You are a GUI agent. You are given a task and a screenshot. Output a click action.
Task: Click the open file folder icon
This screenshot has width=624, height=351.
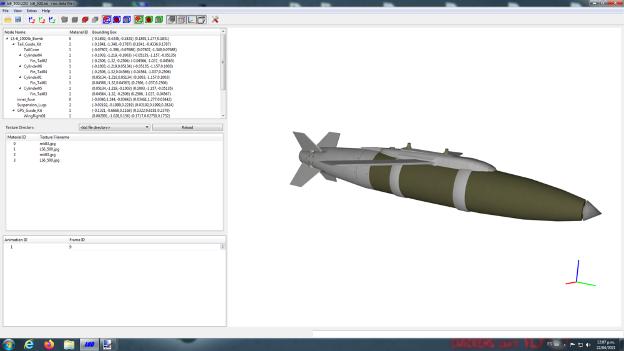click(x=8, y=19)
